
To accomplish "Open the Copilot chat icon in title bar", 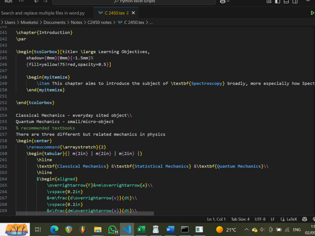I will [x=223, y=1].
